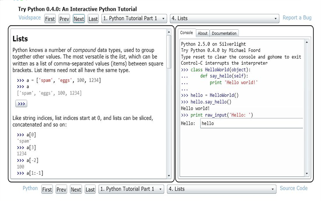Run example code with the >>> button
The width and height of the screenshot is (321, 201).
(x=21, y=104)
